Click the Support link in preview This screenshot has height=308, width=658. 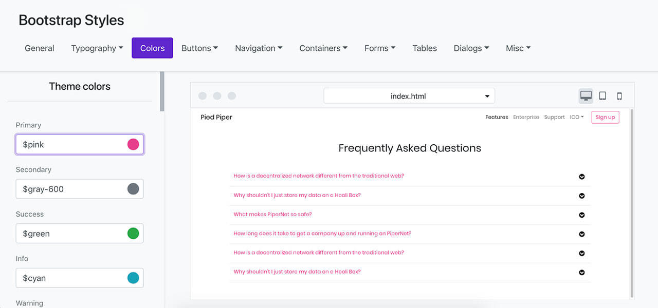(x=554, y=117)
